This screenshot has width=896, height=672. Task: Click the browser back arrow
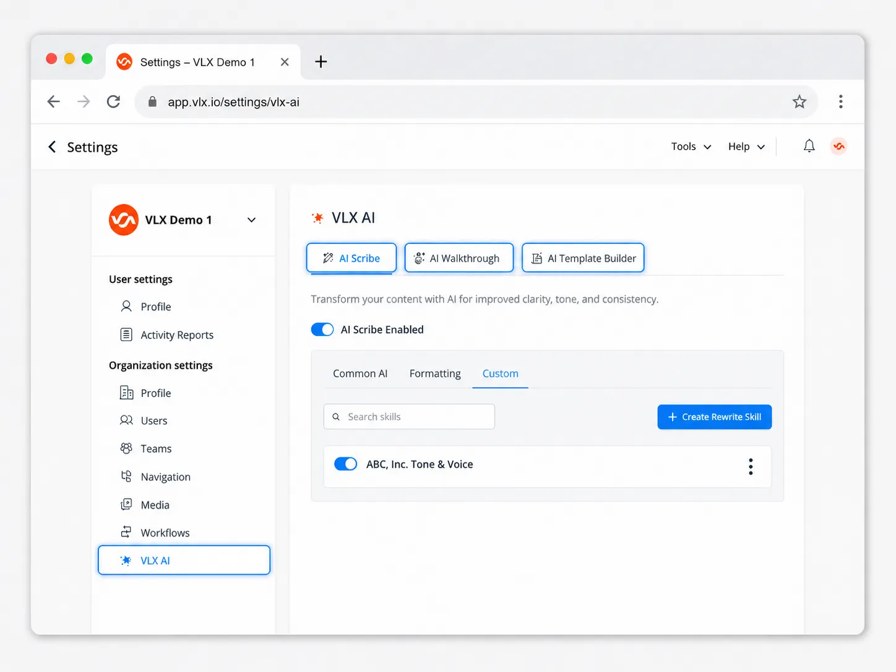[x=54, y=101]
